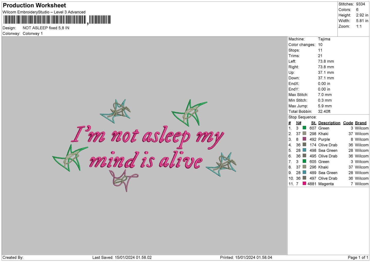This screenshot has width=371, height=262.
Task: Click the khaki swatch, stitch 296
Action: tap(304, 167)
